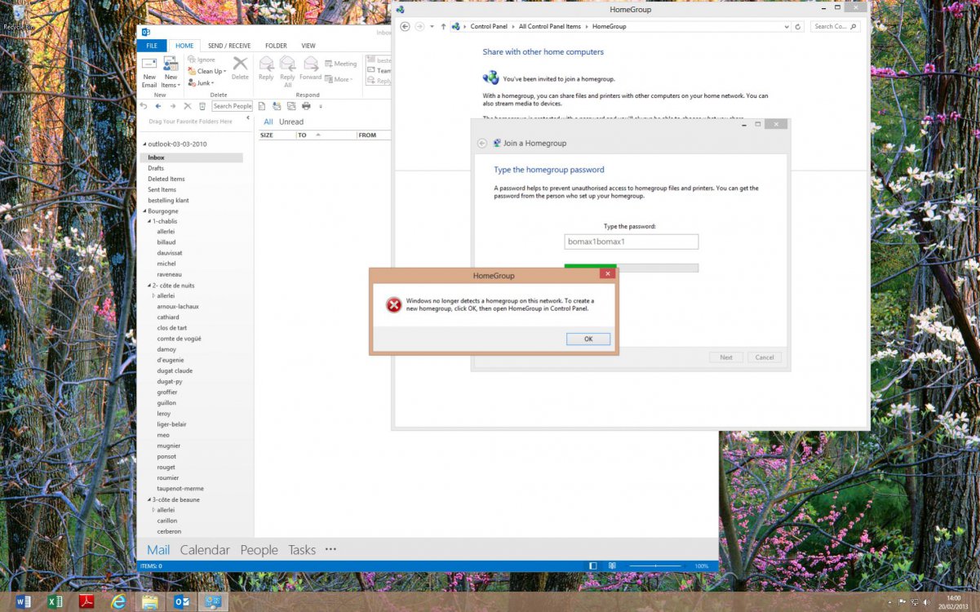Image resolution: width=980 pixels, height=612 pixels.
Task: Switch to the HOME ribbon tab
Action: point(184,46)
